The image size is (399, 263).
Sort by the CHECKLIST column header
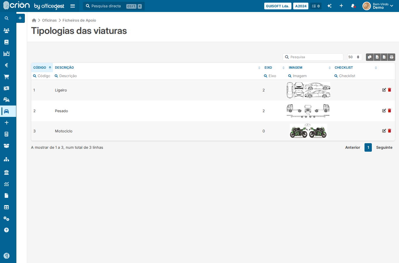(356, 68)
